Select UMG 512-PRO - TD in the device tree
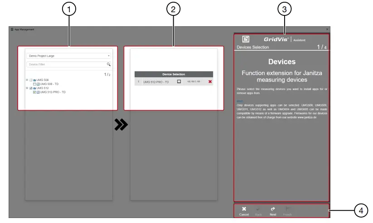 pos(53,92)
